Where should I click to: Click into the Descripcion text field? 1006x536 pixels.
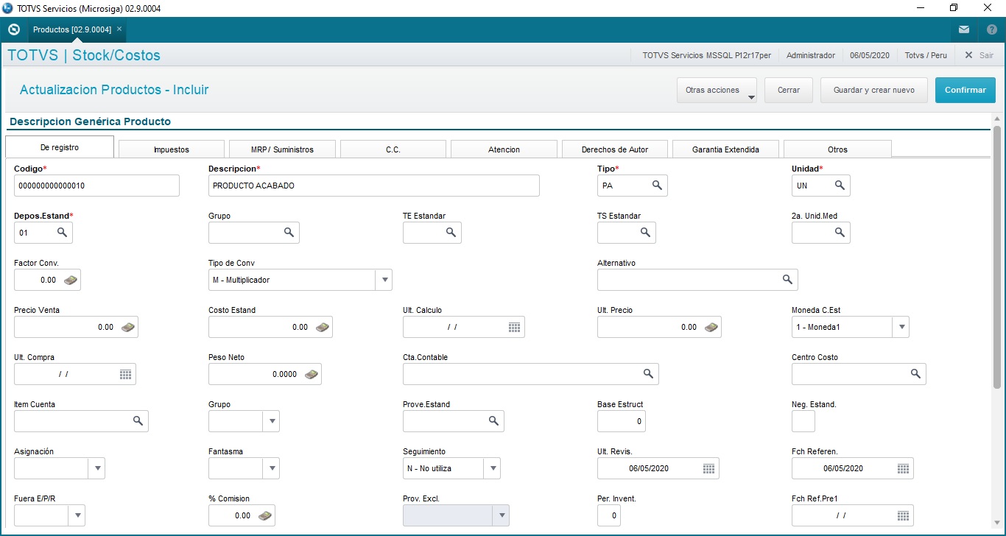pos(374,186)
